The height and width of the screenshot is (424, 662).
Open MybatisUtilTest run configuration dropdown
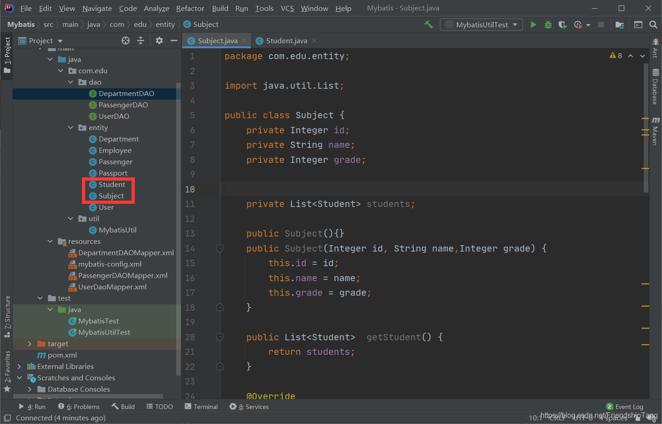481,25
